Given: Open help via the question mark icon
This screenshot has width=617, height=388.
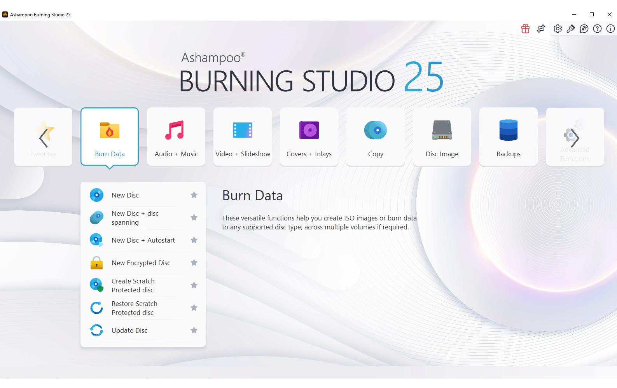Looking at the screenshot, I should (x=598, y=29).
